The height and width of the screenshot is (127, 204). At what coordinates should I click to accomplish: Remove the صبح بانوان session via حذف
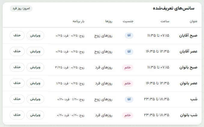coord(17,67)
